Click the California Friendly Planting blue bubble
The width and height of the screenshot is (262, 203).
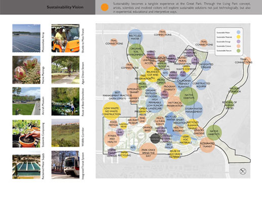click(x=184, y=83)
